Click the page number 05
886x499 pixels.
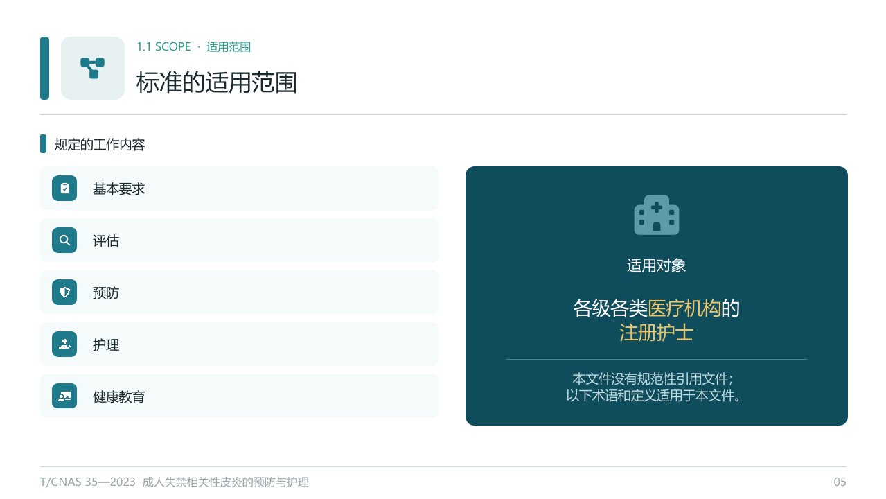point(840,482)
